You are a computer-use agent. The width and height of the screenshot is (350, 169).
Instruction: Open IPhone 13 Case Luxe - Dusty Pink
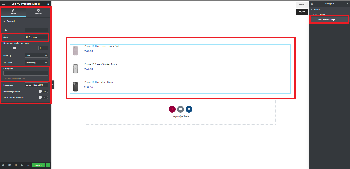point(101,46)
